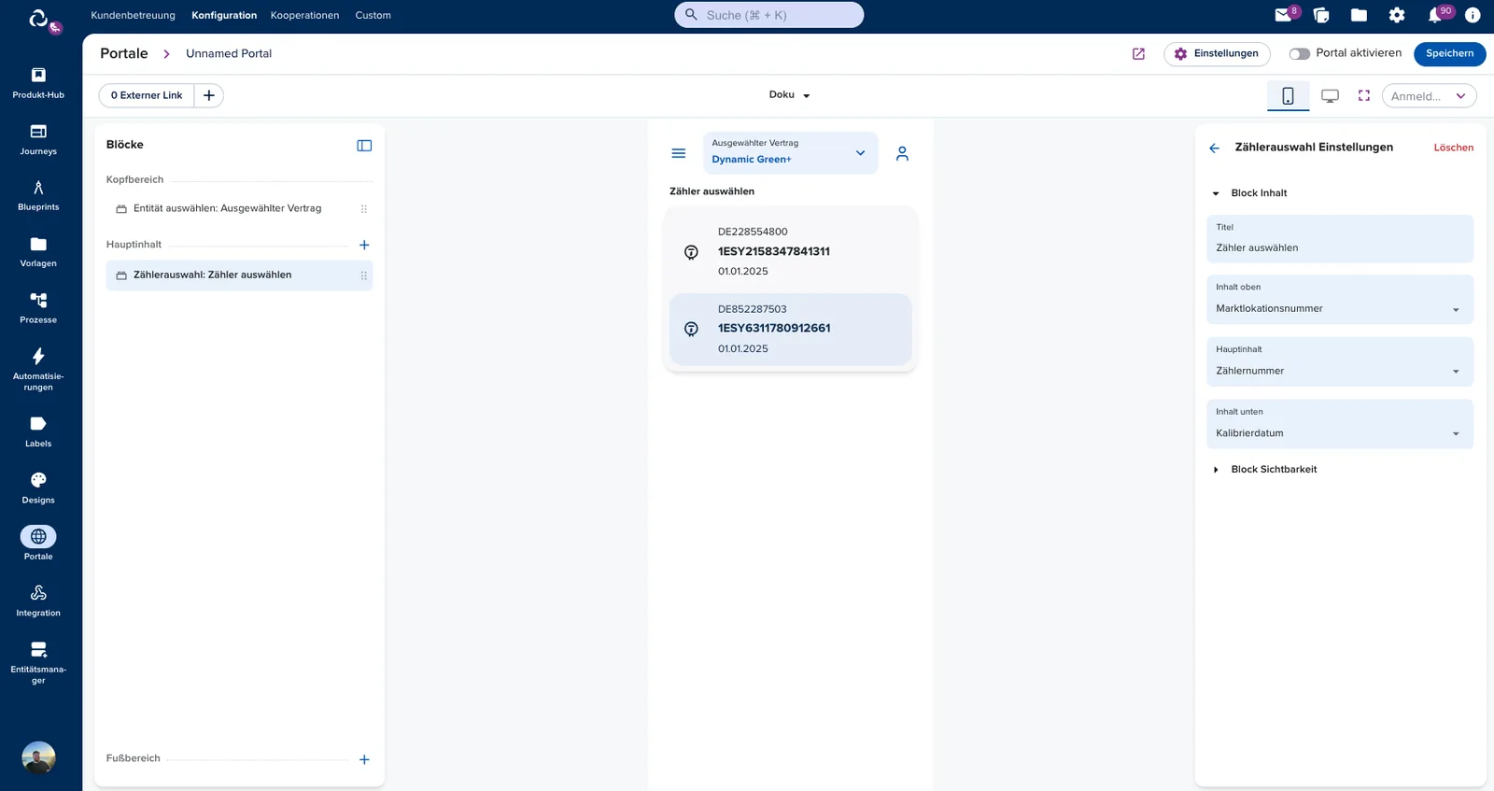The image size is (1494, 791).
Task: Open Designs palette icon
Action: [38, 480]
